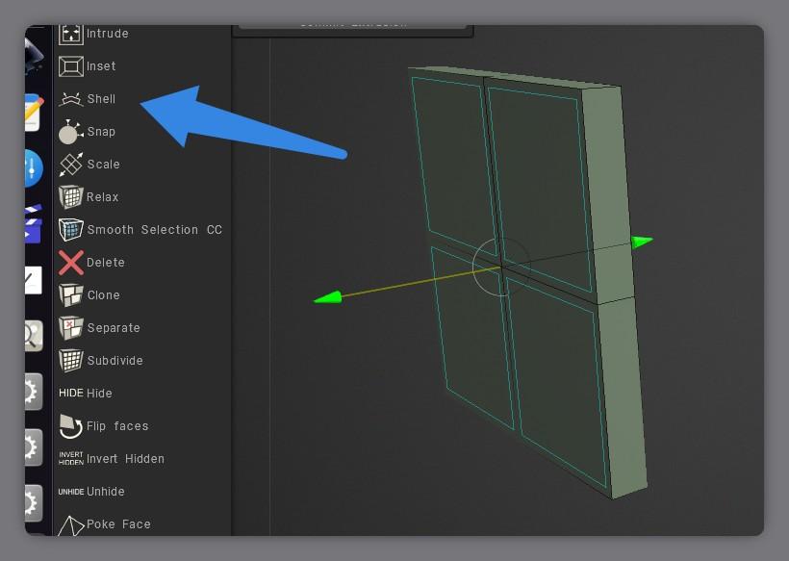The image size is (789, 561).
Task: Select the Inset tool icon
Action: point(71,66)
